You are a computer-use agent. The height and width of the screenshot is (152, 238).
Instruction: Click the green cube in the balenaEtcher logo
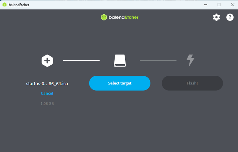click(x=103, y=17)
